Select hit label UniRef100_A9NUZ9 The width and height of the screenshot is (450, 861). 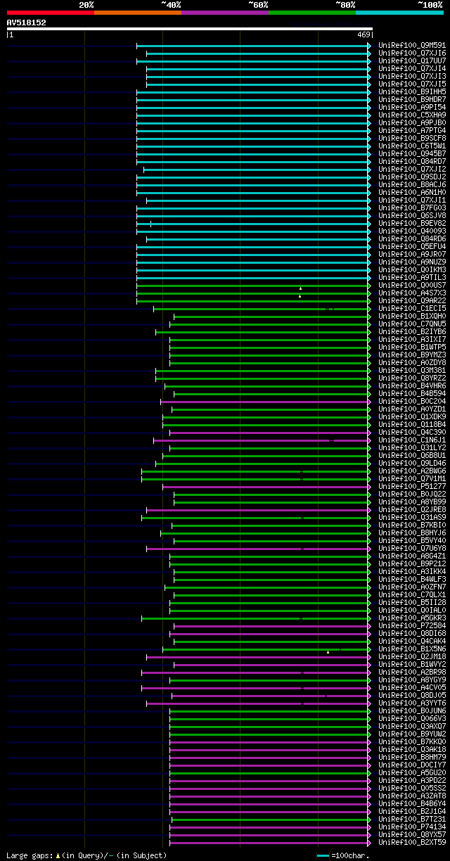point(412,262)
